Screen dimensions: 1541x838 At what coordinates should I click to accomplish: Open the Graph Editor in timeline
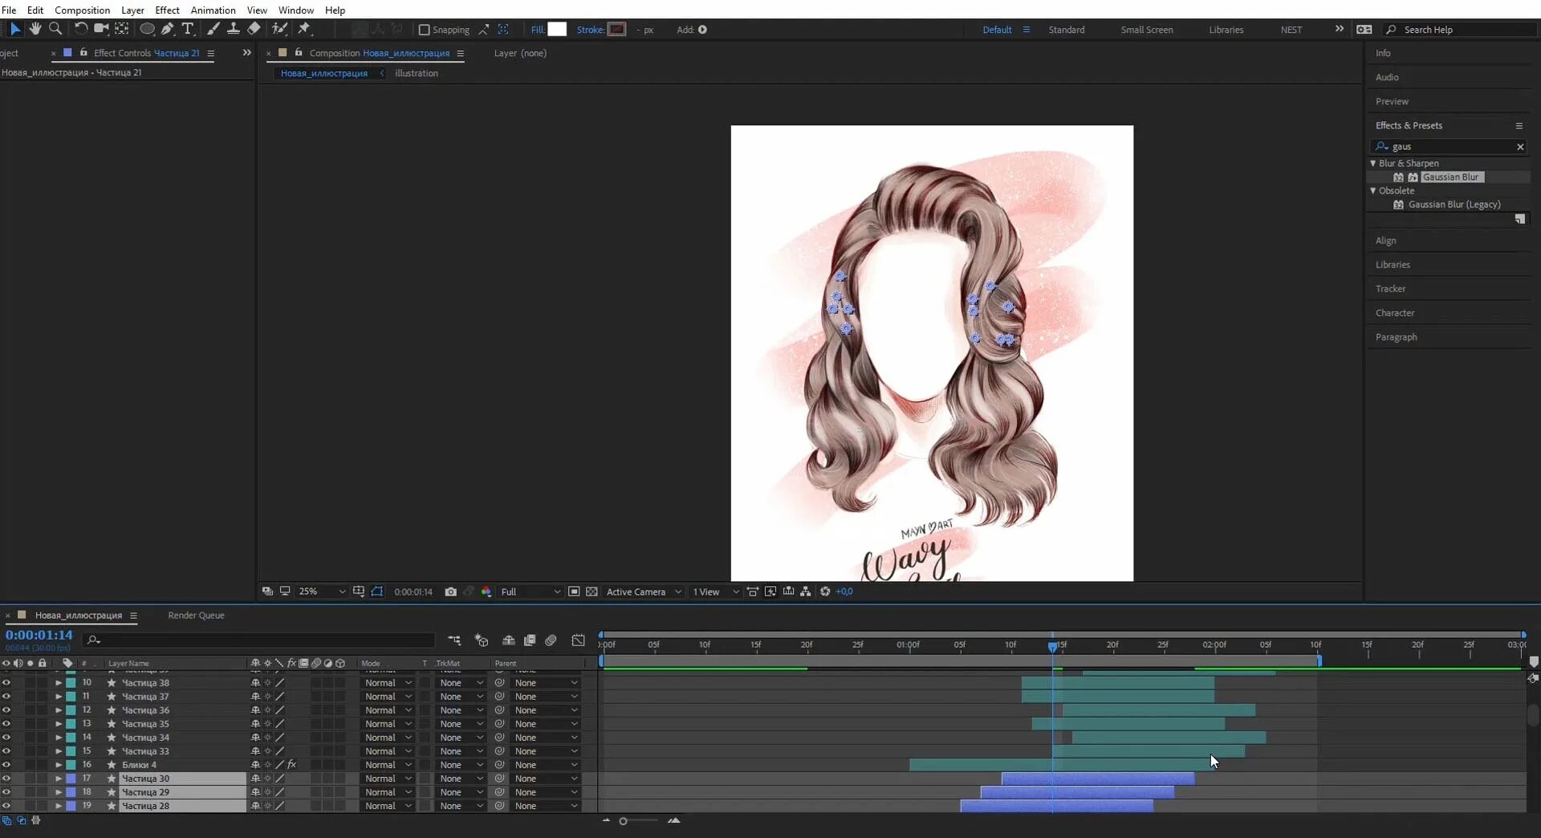(578, 640)
